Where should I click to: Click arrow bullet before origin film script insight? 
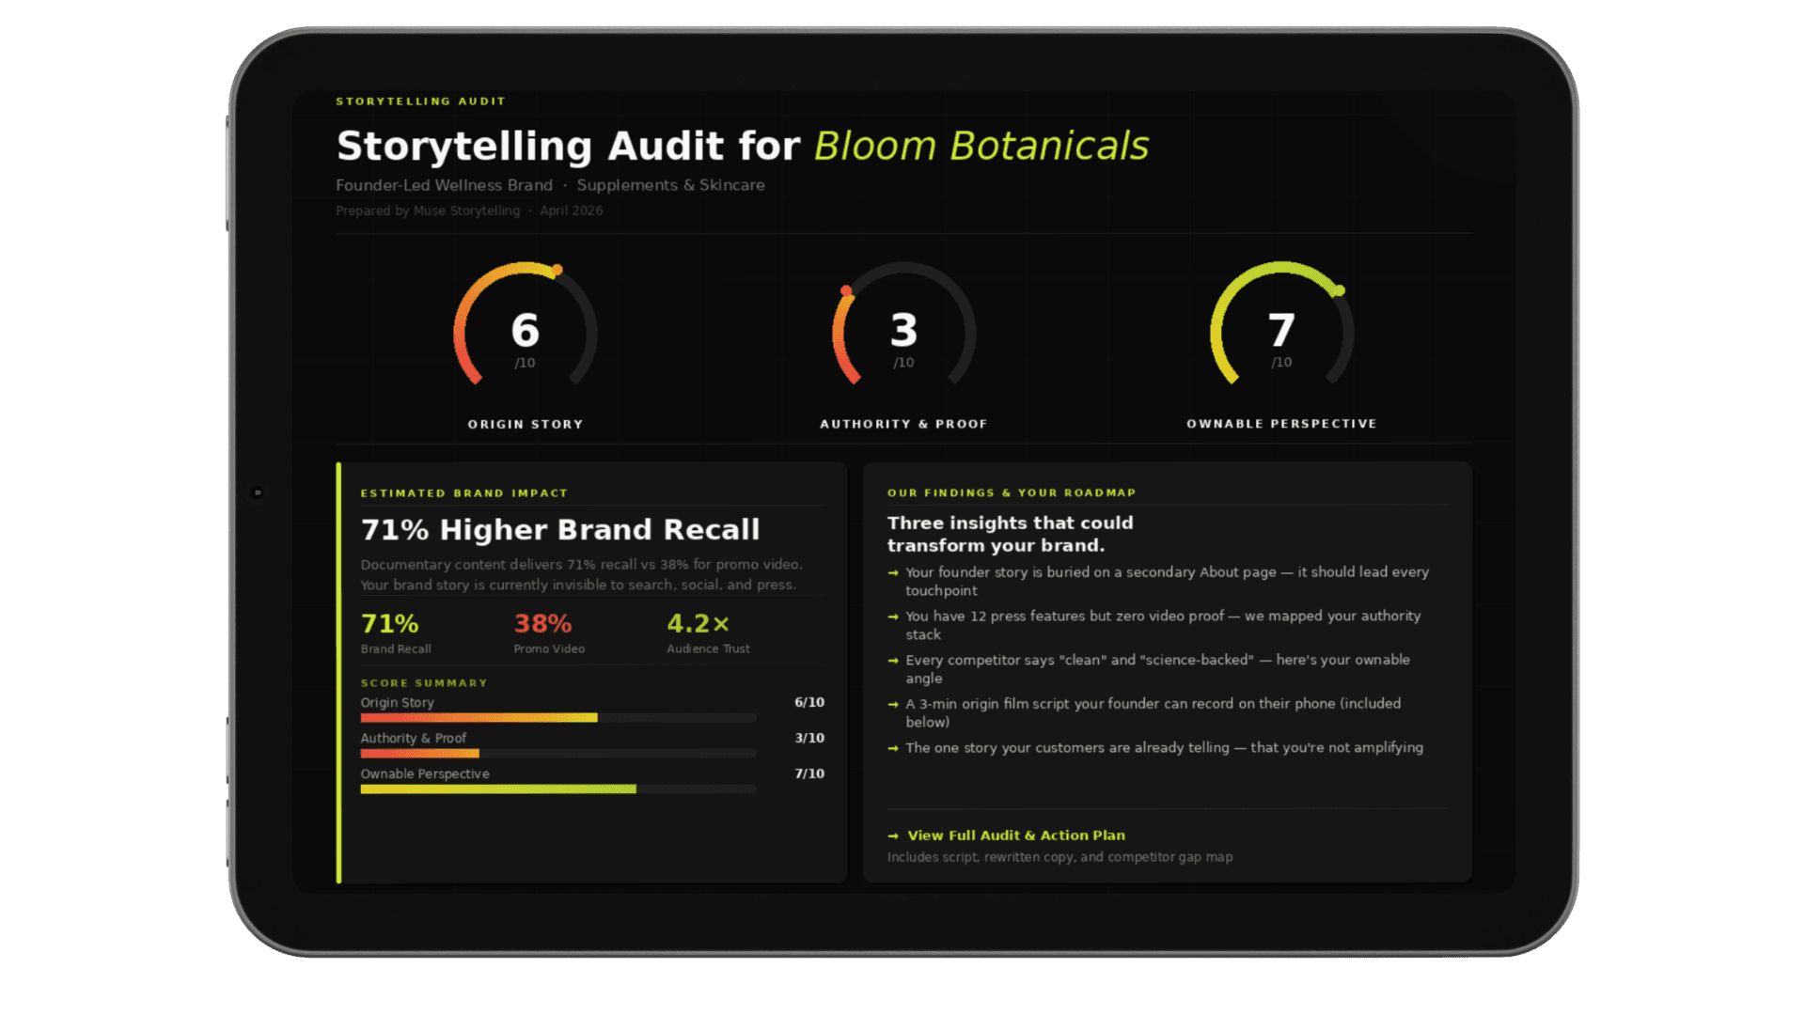click(893, 704)
